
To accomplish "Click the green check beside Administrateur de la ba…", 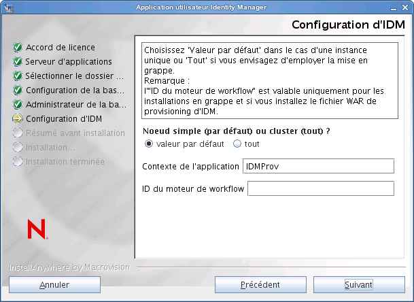I will click(18, 104).
